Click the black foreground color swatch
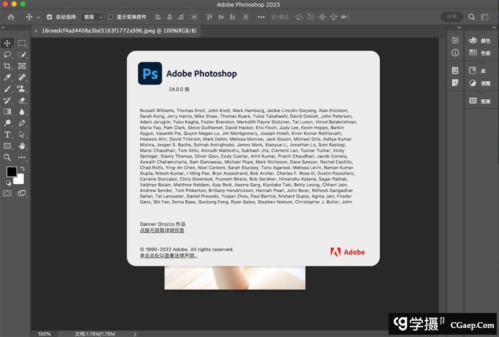 pos(11,172)
